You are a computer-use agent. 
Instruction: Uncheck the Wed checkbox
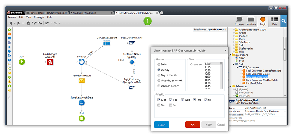point(182,100)
